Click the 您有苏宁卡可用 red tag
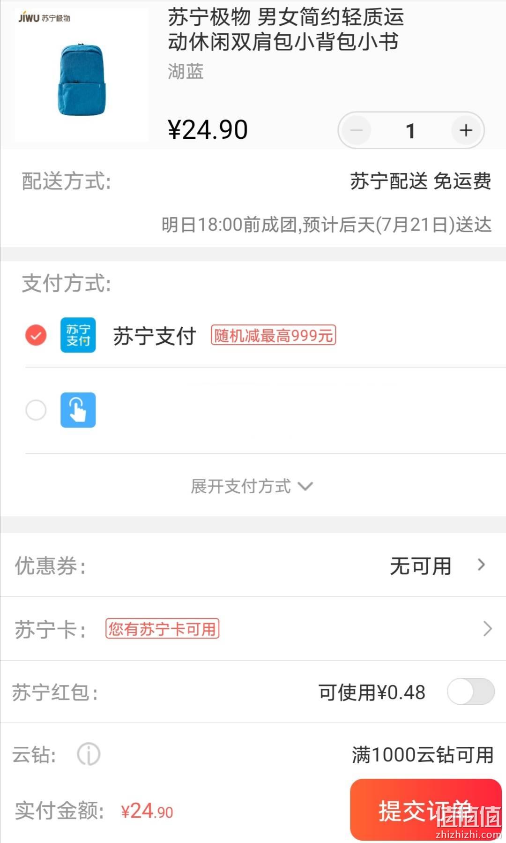The image size is (506, 843). click(x=162, y=629)
